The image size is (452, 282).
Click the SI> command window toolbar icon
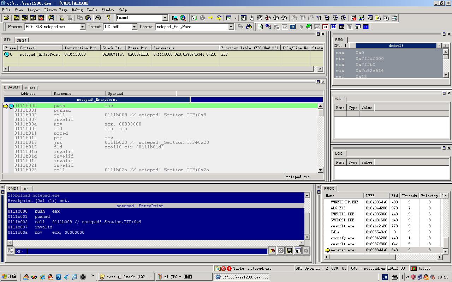(x=366, y=27)
